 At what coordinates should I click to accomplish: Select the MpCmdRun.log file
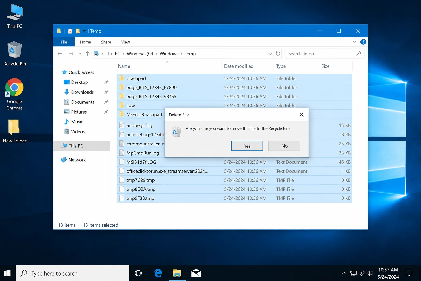(x=141, y=153)
